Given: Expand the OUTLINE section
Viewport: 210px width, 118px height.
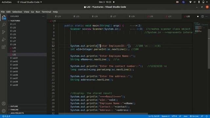Looking at the screenshot, I should [27, 106].
